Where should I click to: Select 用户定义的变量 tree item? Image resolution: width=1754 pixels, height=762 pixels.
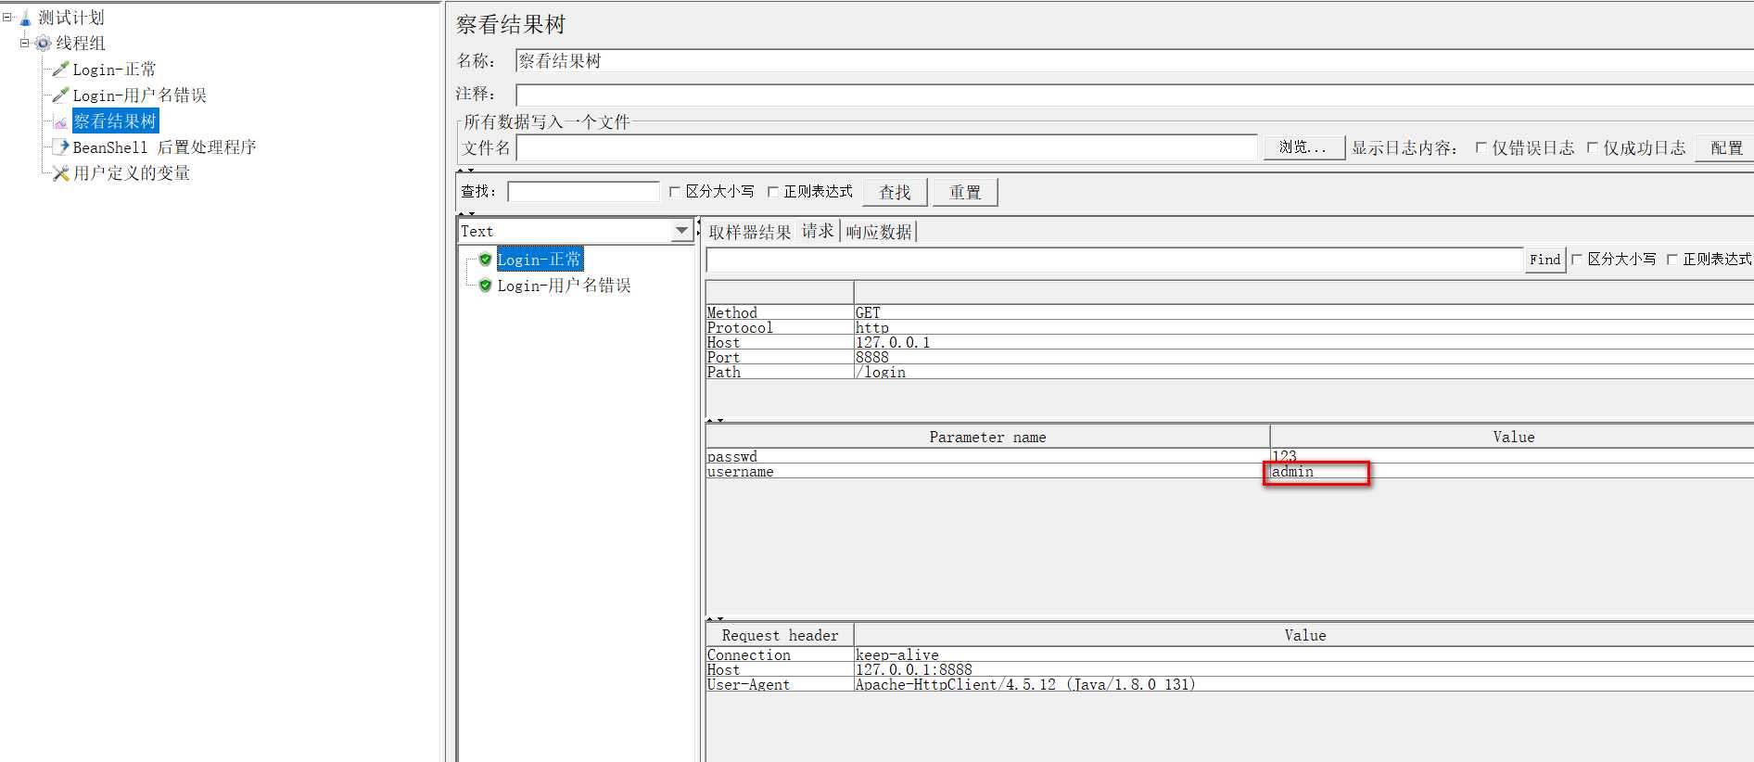pos(131,173)
